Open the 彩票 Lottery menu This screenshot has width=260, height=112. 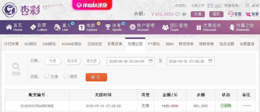point(39,27)
